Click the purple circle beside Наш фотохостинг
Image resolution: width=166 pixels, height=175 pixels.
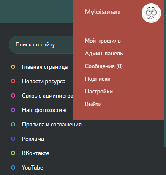point(13,110)
